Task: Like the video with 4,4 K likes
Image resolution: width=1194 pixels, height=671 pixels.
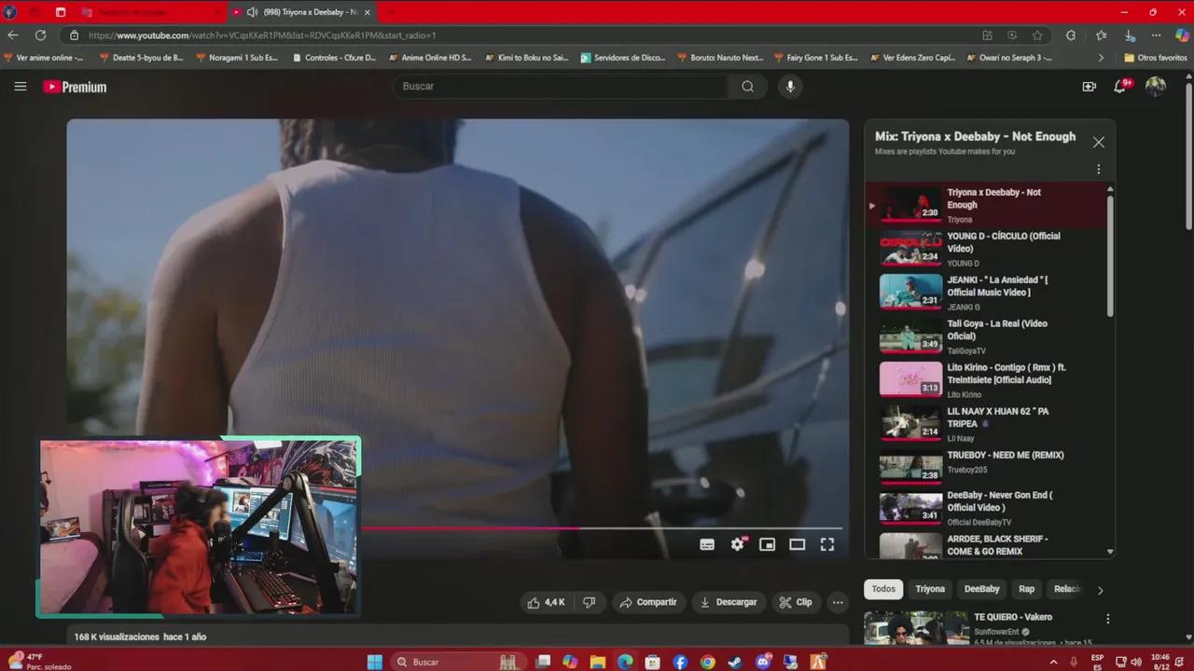Action: [547, 602]
